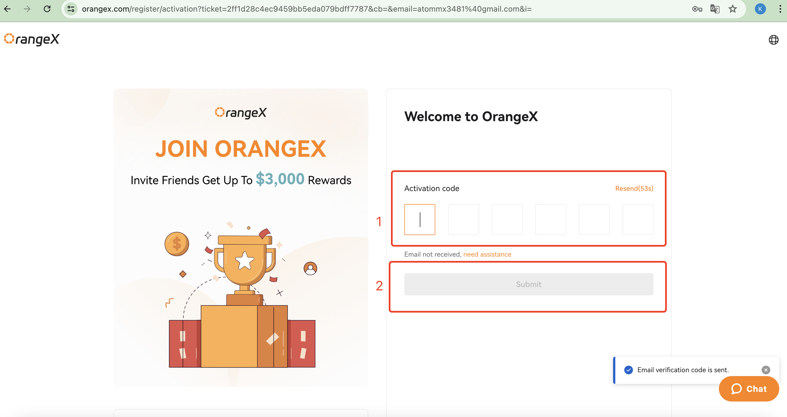Focus the second activation code box
This screenshot has width=787, height=417.
[x=463, y=219]
